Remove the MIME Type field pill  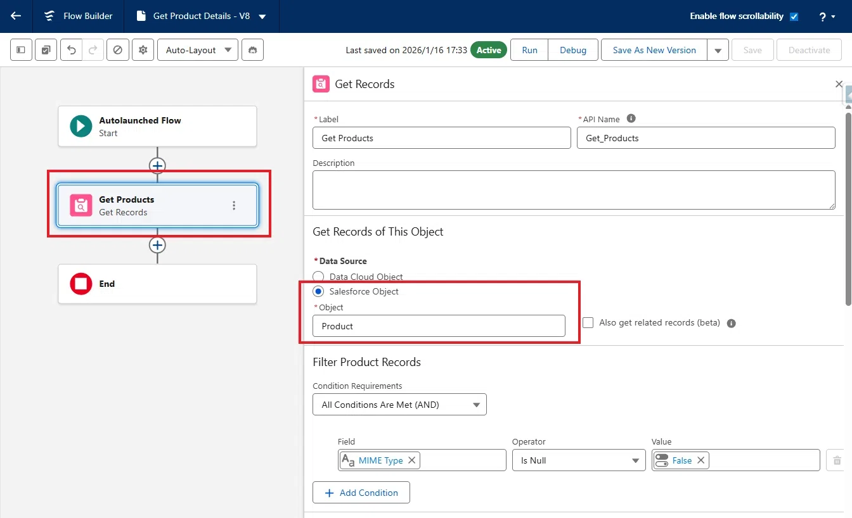411,460
